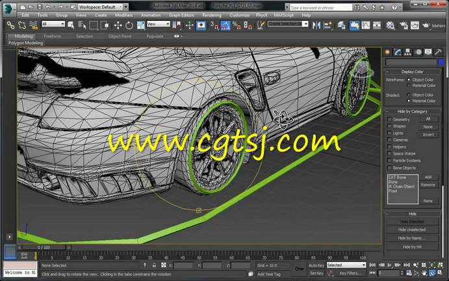Click the Bind to Space Warp icon
This screenshot has height=281, width=449.
point(34,25)
